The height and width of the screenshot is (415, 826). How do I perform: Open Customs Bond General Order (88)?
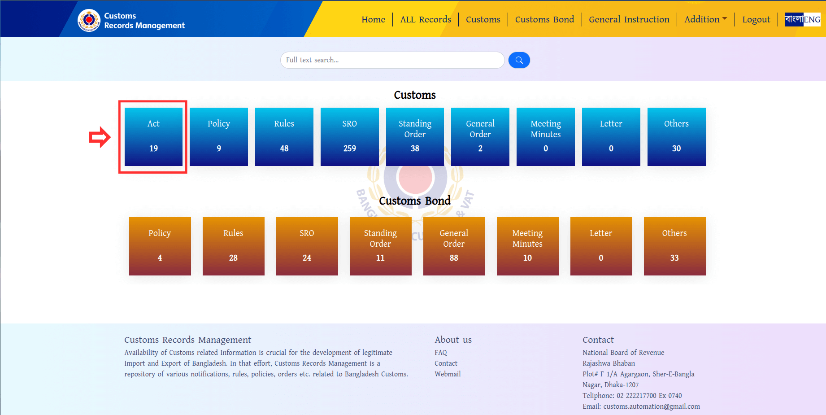[x=454, y=246]
